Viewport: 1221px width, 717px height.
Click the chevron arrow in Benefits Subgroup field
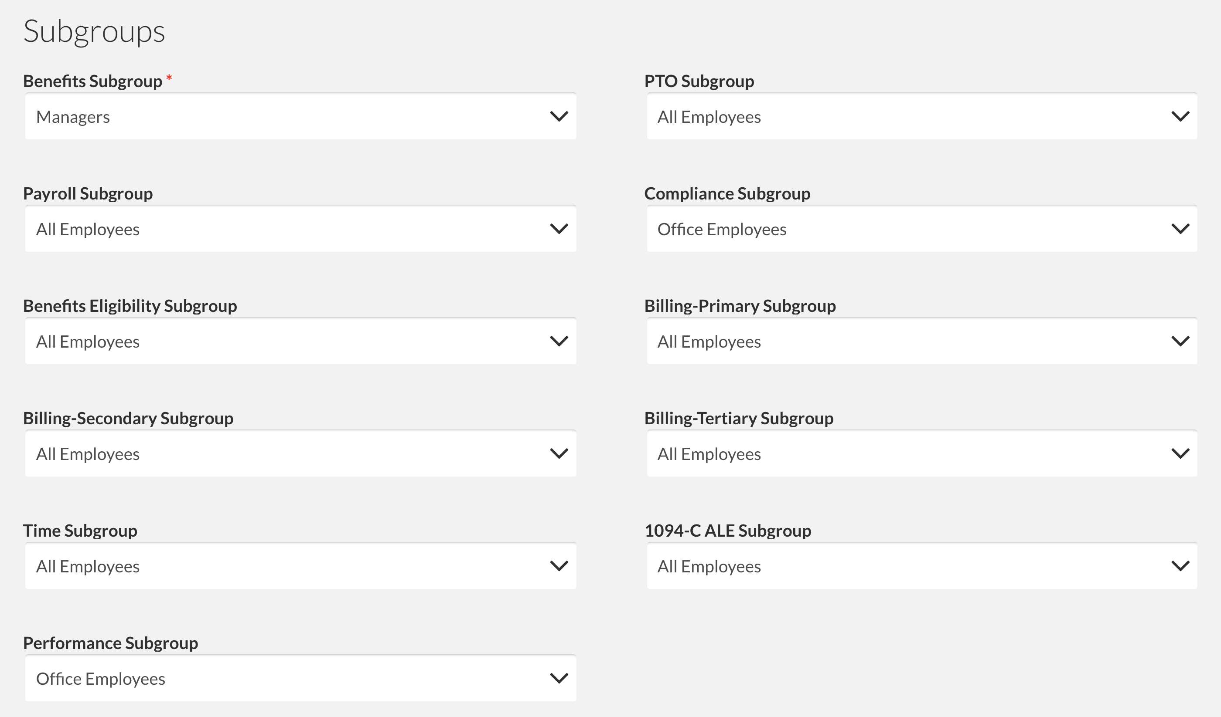tap(559, 117)
